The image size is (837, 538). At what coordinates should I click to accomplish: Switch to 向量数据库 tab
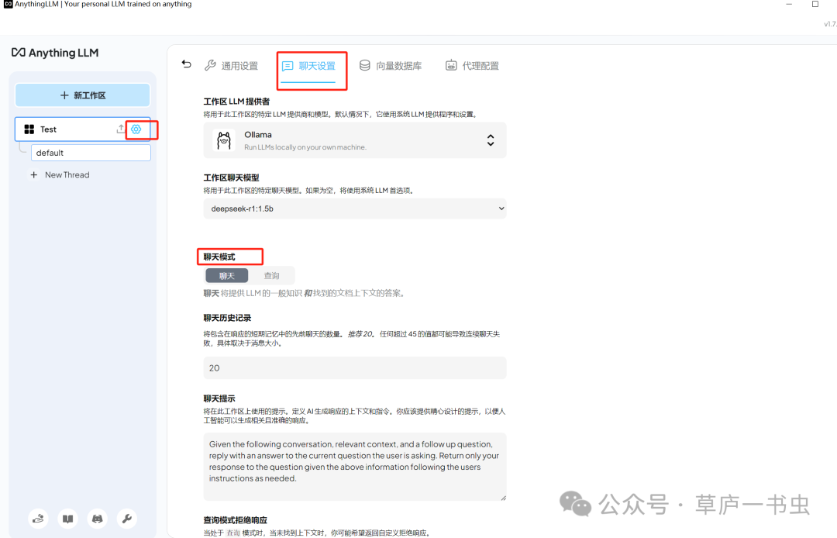[390, 66]
